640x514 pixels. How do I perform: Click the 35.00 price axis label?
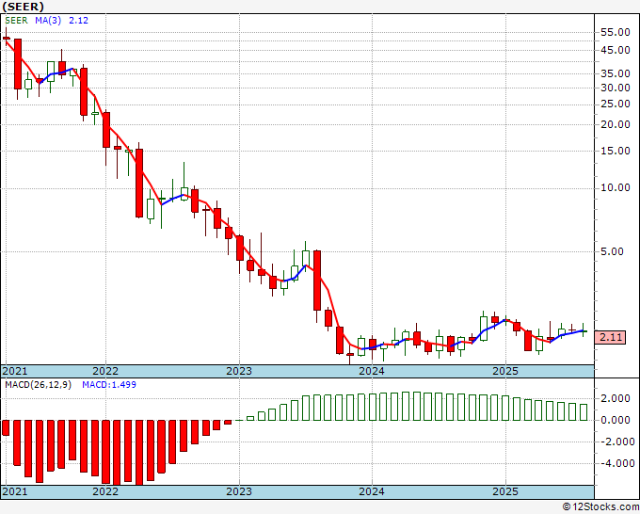616,73
